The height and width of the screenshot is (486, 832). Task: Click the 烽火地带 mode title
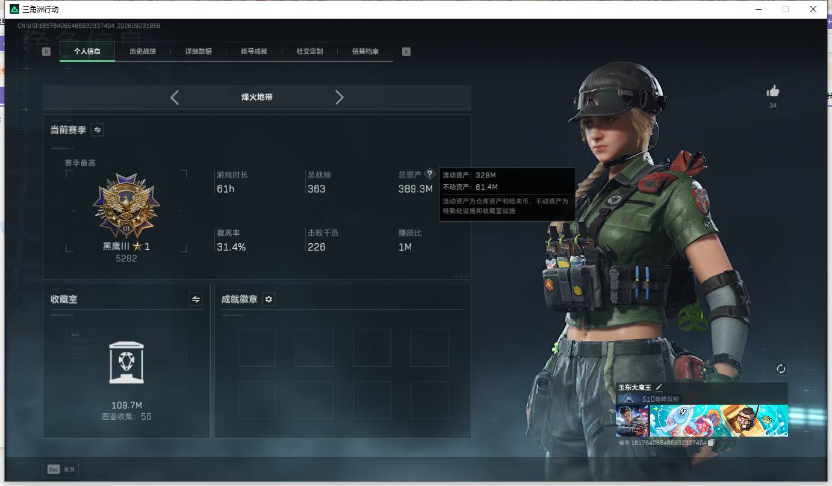[257, 97]
